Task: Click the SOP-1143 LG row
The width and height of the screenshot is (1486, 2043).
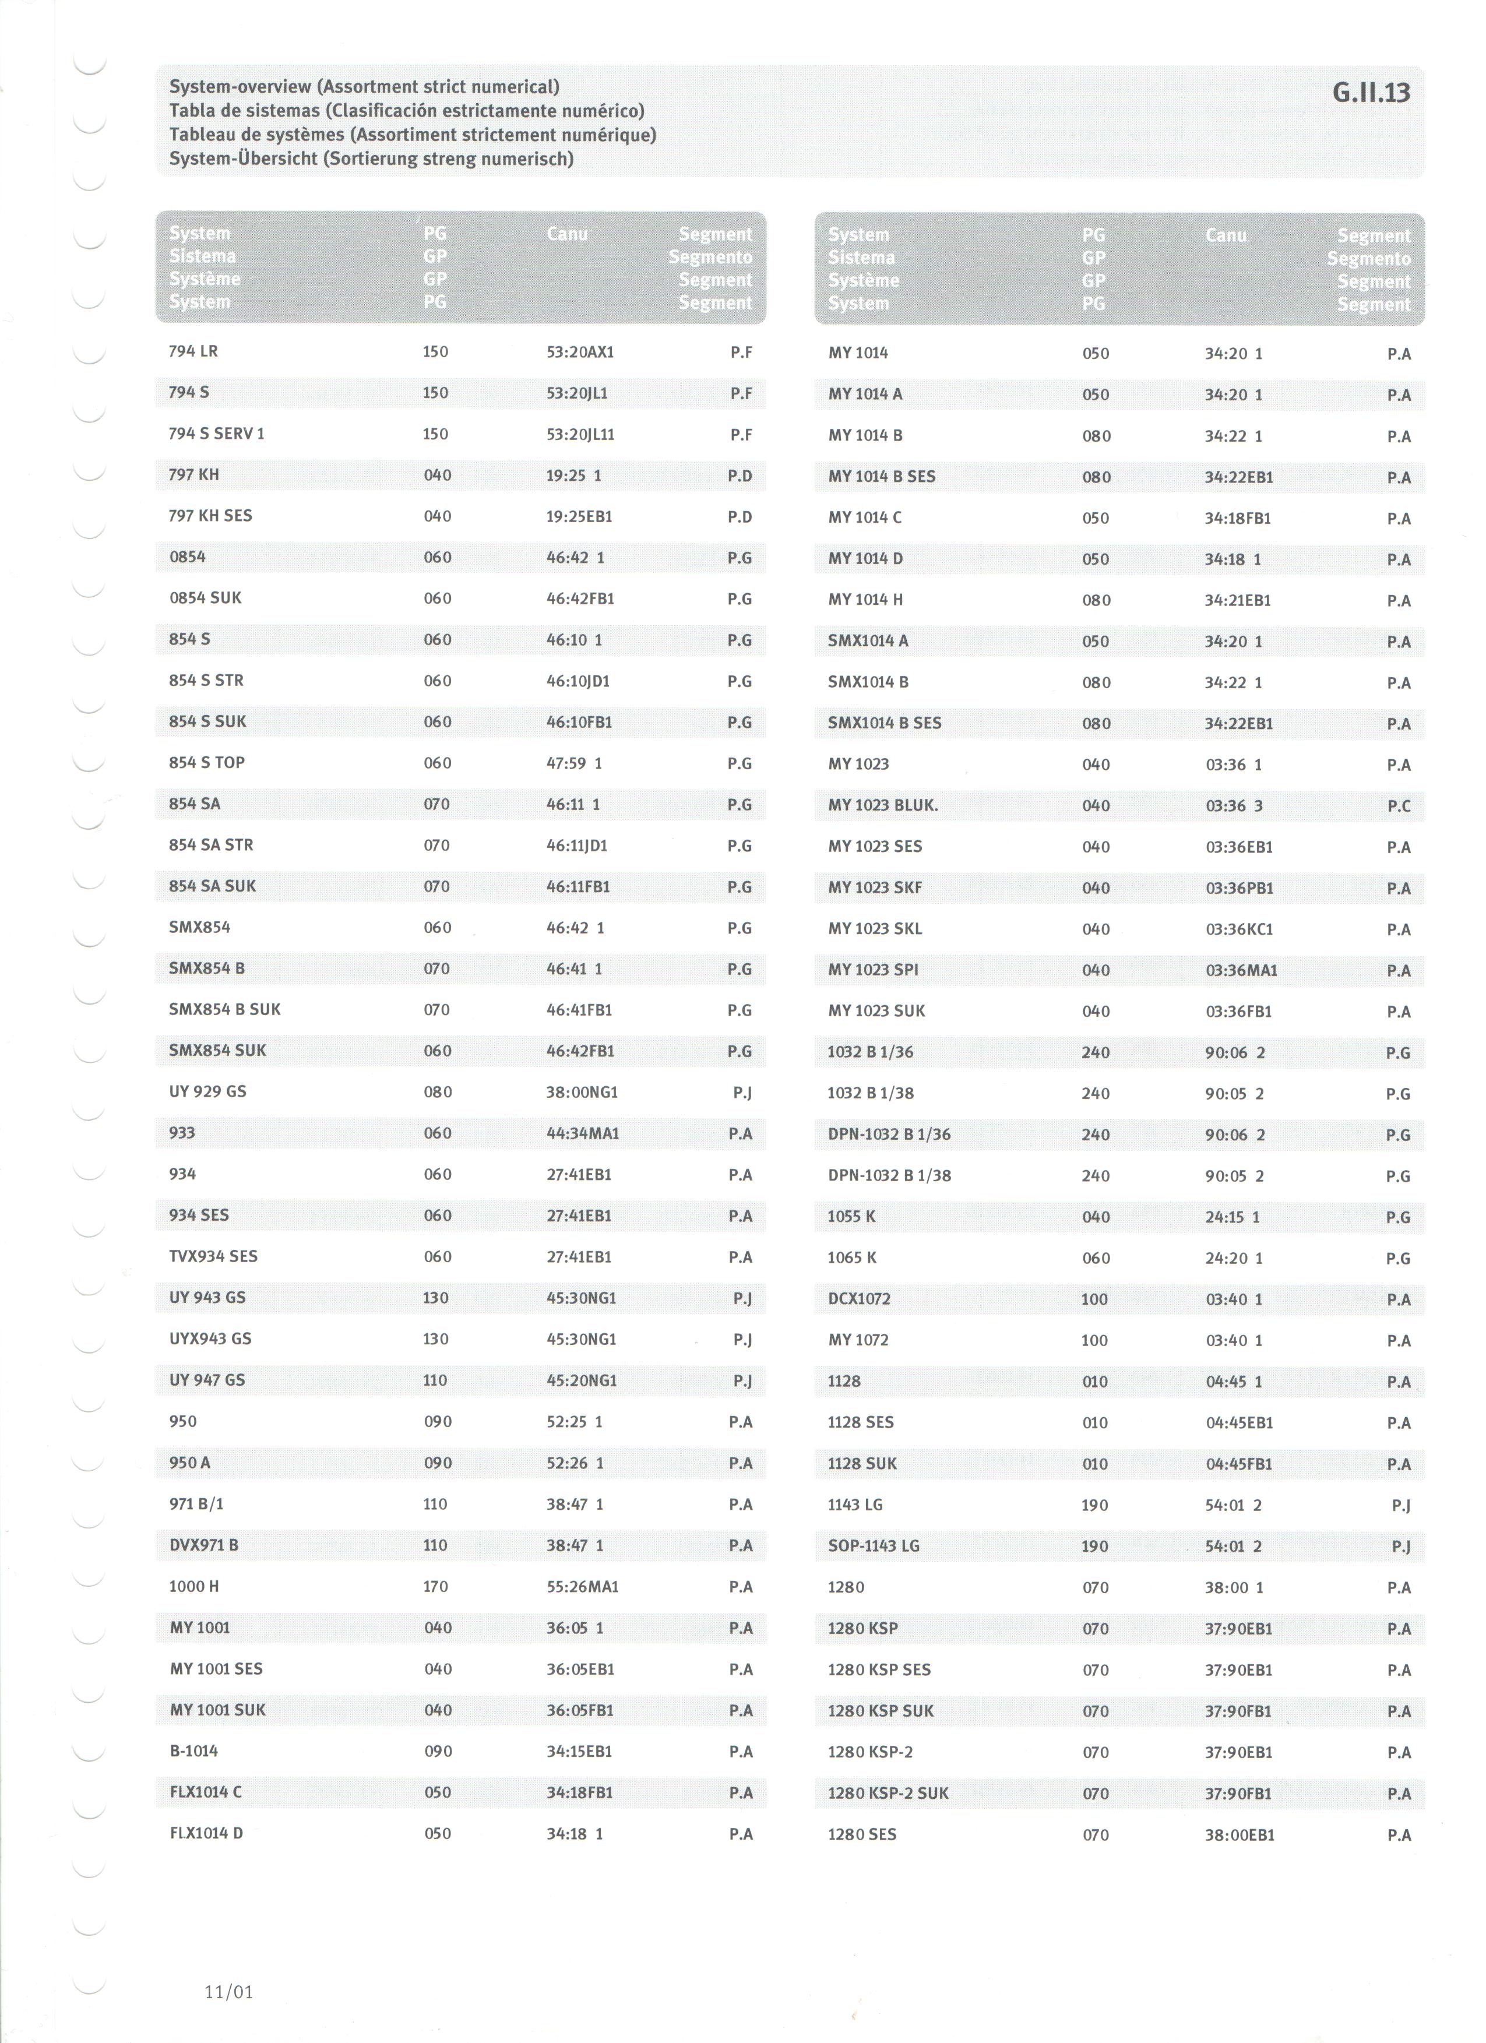Action: pos(1119,1546)
